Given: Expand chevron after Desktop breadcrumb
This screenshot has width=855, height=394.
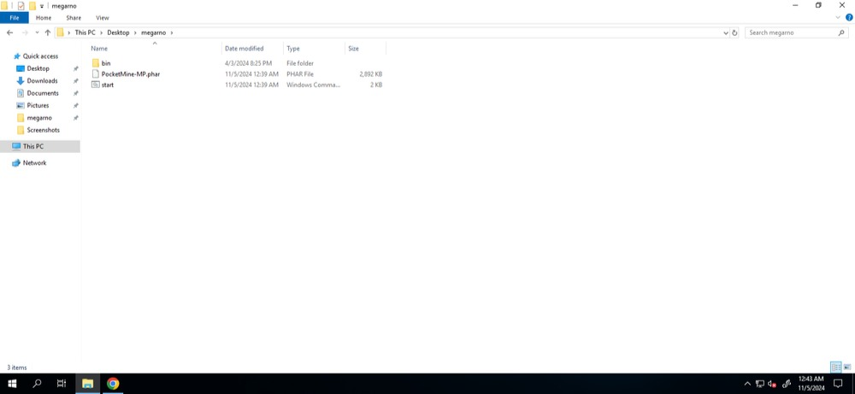Looking at the screenshot, I should (x=135, y=32).
